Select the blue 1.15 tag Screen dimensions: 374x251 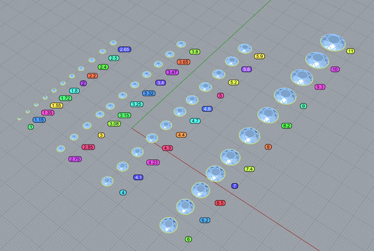[x=39, y=120]
